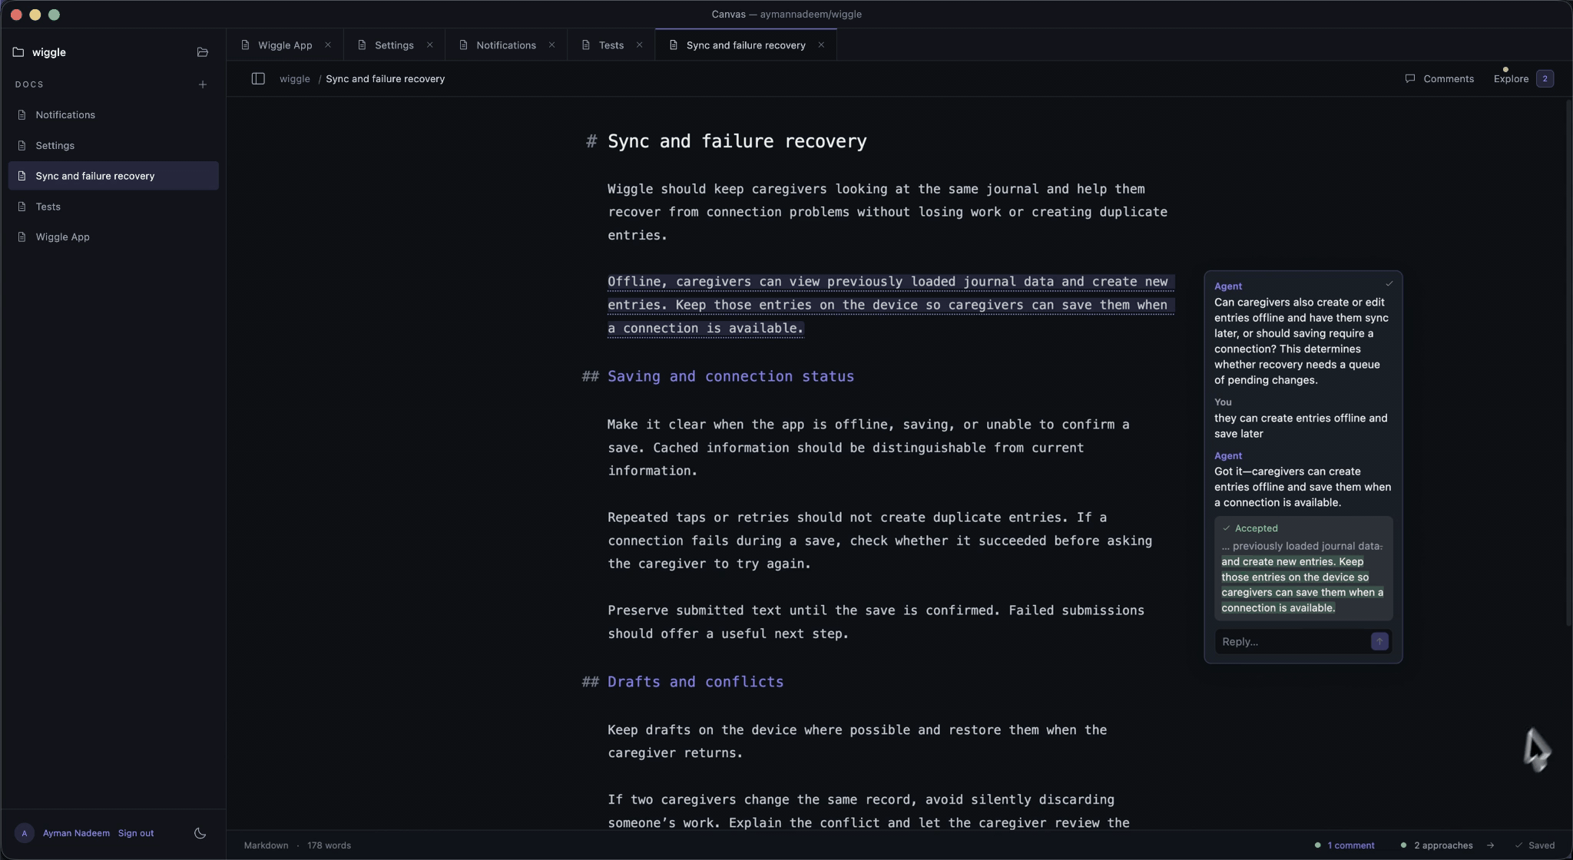
Task: Click 2 approaches status bar entry
Action: point(1436,845)
